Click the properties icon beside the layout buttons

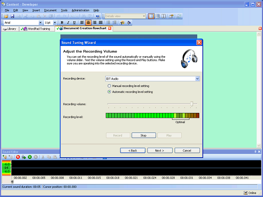(171, 16)
